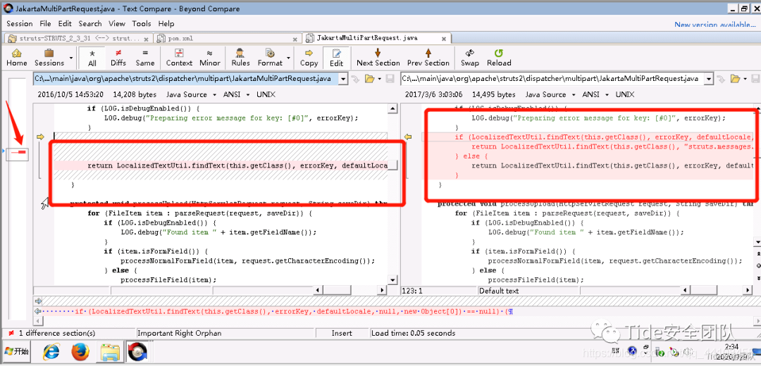Open the Edit menu
761x366 pixels.
[65, 23]
